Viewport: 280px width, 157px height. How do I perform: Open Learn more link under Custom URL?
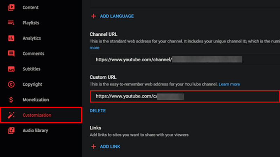[229, 84]
